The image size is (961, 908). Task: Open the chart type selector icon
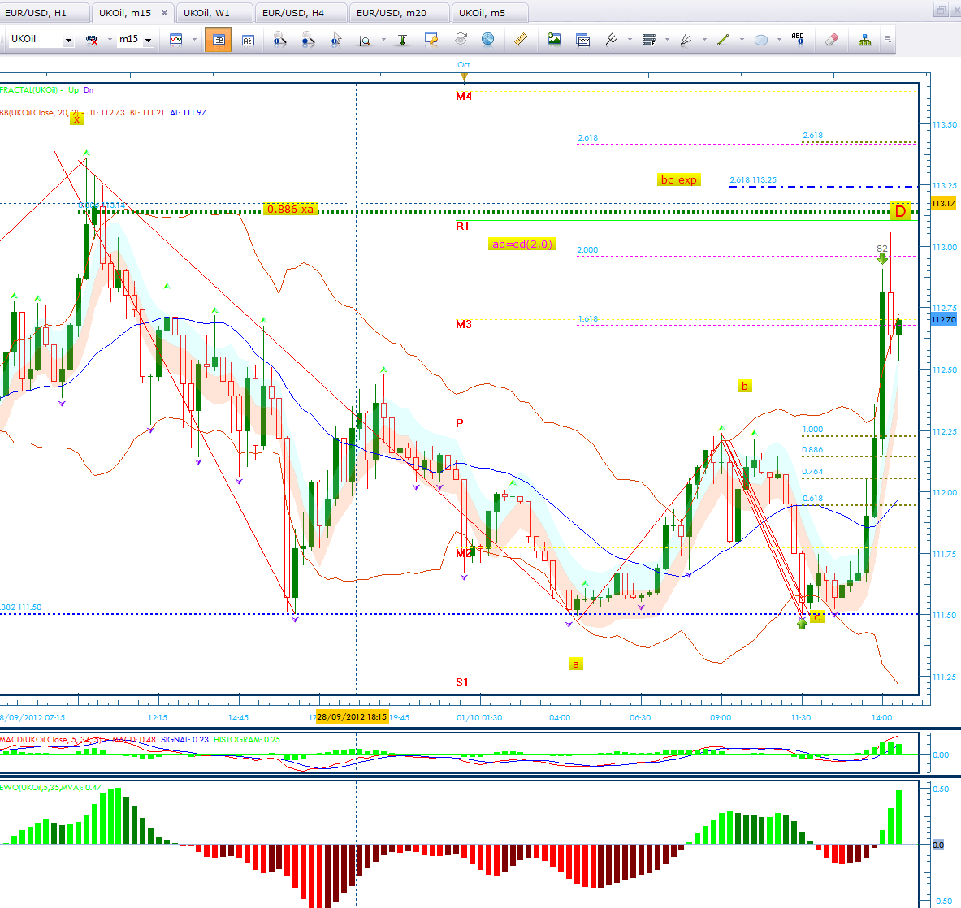click(176, 40)
